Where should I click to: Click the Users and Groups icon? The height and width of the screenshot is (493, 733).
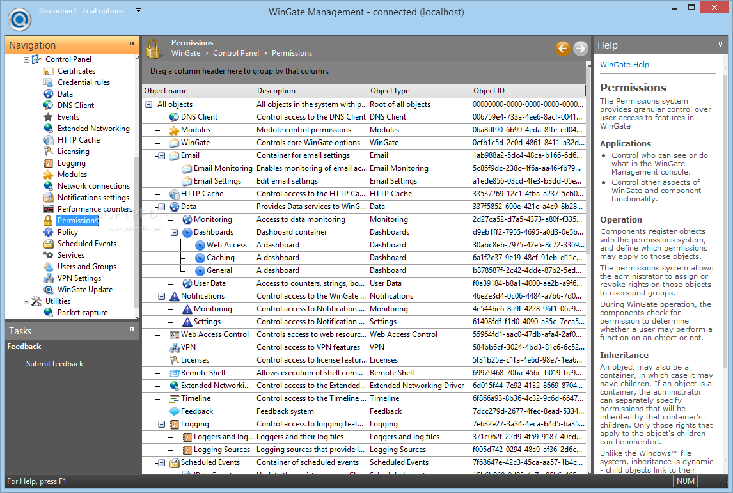pyautogui.click(x=48, y=267)
